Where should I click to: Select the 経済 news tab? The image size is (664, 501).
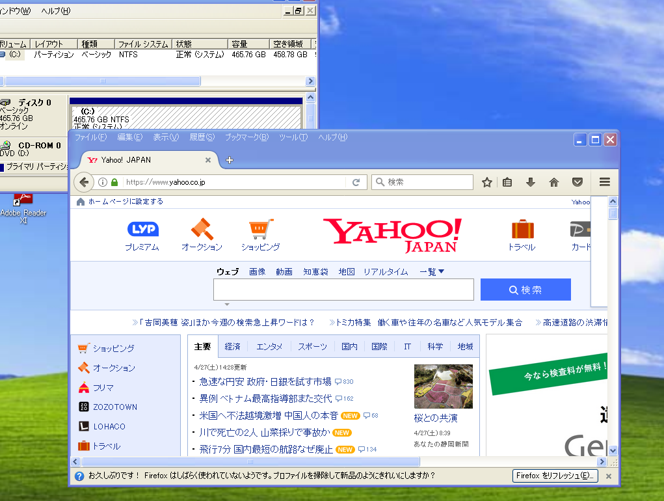pos(232,346)
